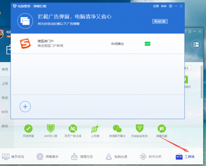
Task: Click the main window vertical scrollbar
Action: [201, 82]
